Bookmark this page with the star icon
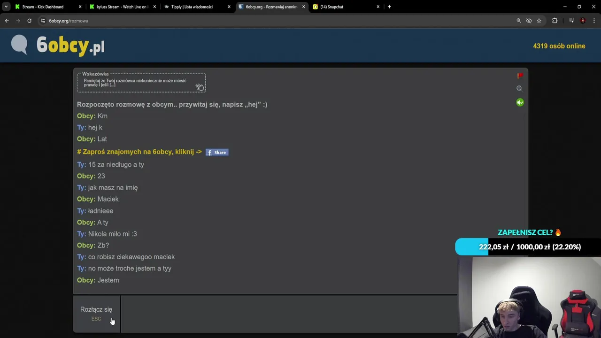Image resolution: width=601 pixels, height=338 pixels. pyautogui.click(x=539, y=21)
